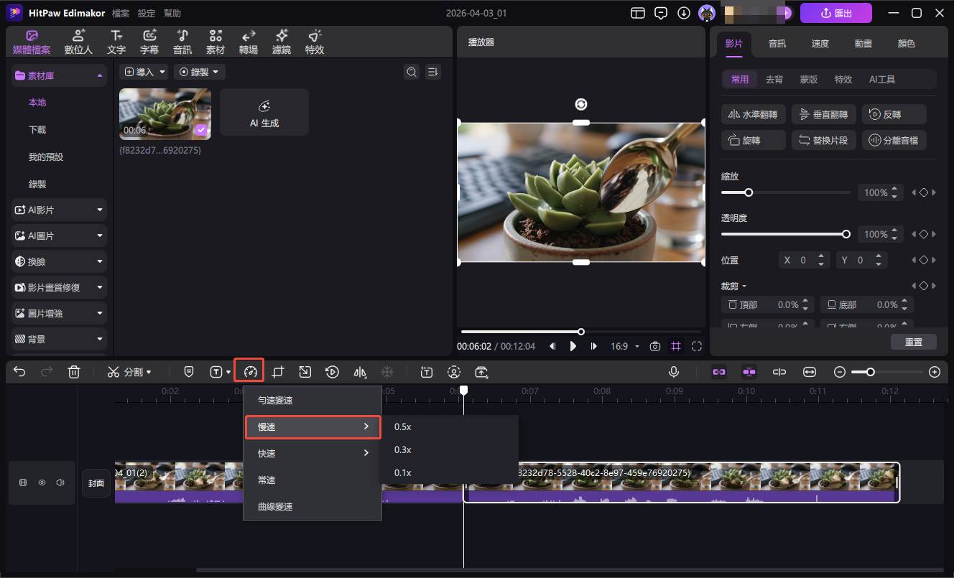Open the 16:9 aspect ratio dropdown
This screenshot has width=954, height=578.
(624, 346)
